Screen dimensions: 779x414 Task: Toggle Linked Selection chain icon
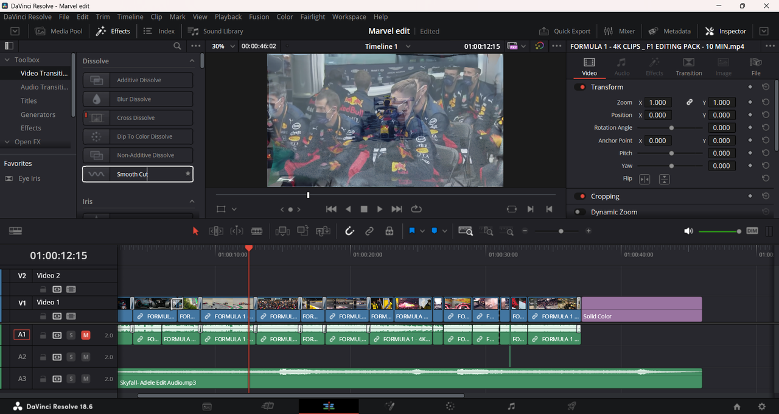coord(369,231)
